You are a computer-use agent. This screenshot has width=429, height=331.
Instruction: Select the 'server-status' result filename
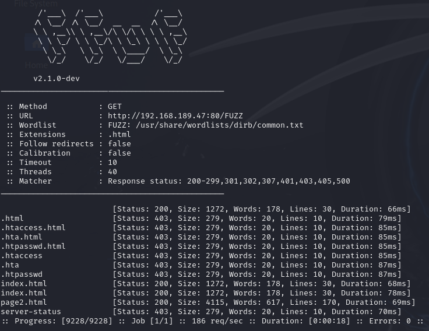31,312
